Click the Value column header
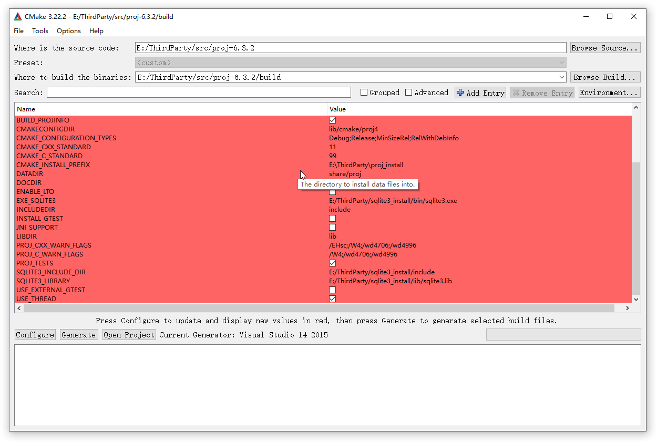 [479, 109]
